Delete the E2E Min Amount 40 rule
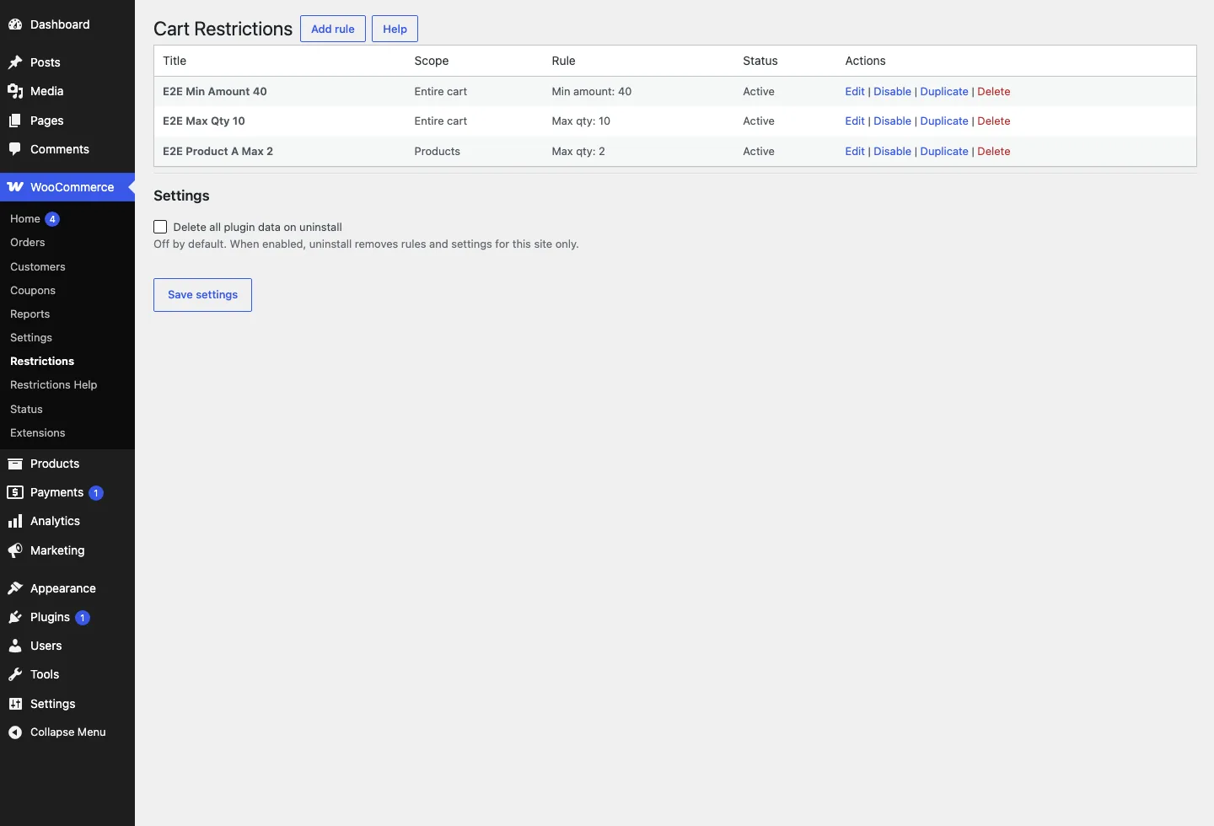The height and width of the screenshot is (826, 1214). (994, 91)
